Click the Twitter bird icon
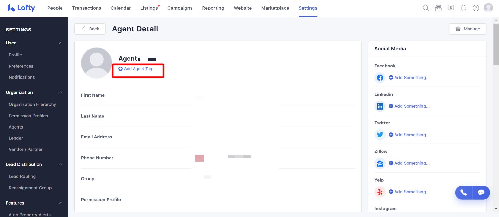The width and height of the screenshot is (499, 217). 380,135
